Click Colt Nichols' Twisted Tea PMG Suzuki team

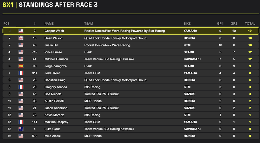102,94
